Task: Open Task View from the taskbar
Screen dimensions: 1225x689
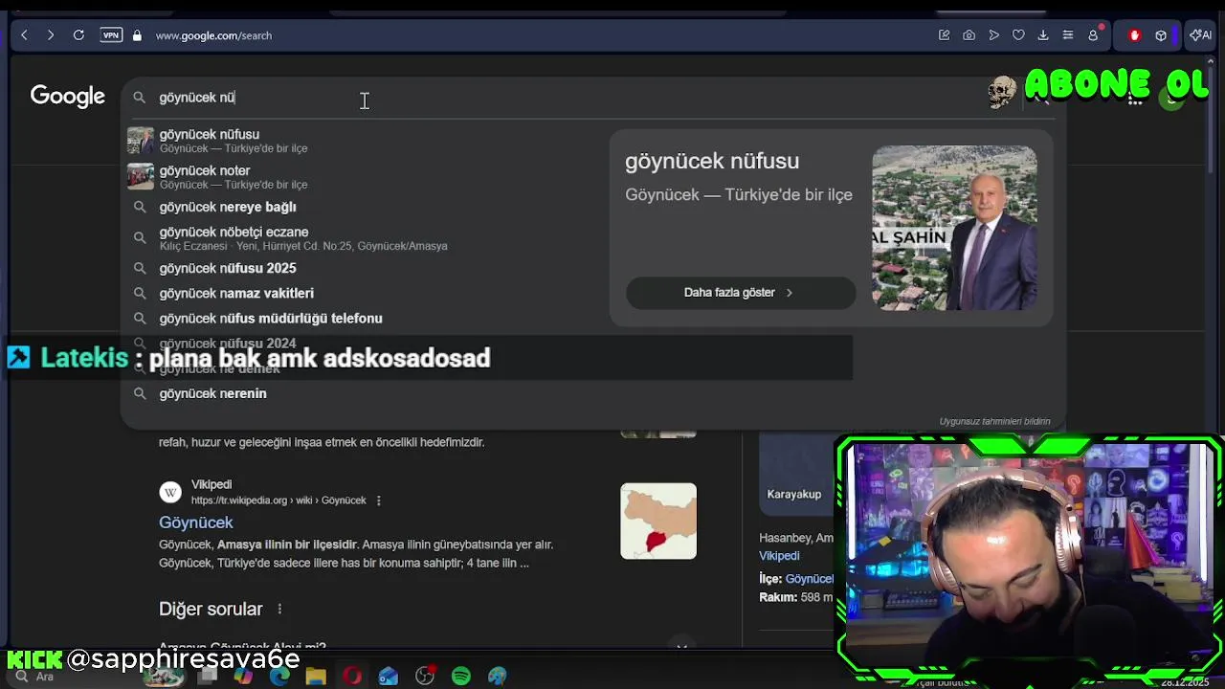Action: click(x=208, y=677)
